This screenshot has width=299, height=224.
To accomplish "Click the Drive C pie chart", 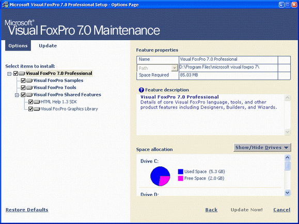I will pyautogui.click(x=160, y=176).
